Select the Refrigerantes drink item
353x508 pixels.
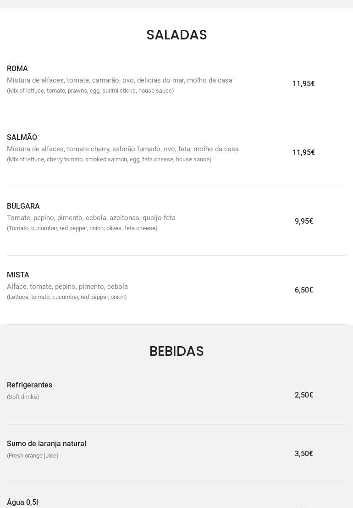pyautogui.click(x=29, y=385)
